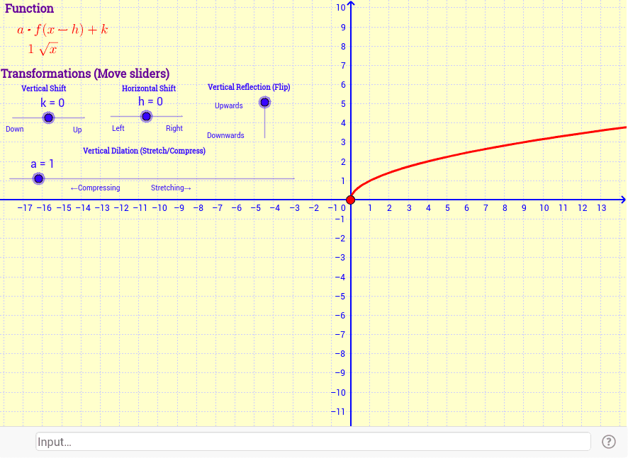Click the 'Left' label
This screenshot has height=458, width=628.
coord(118,128)
